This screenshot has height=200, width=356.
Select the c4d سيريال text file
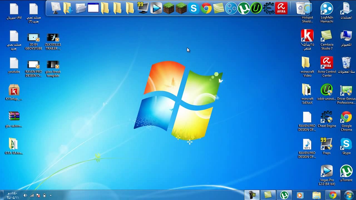[x=14, y=11]
